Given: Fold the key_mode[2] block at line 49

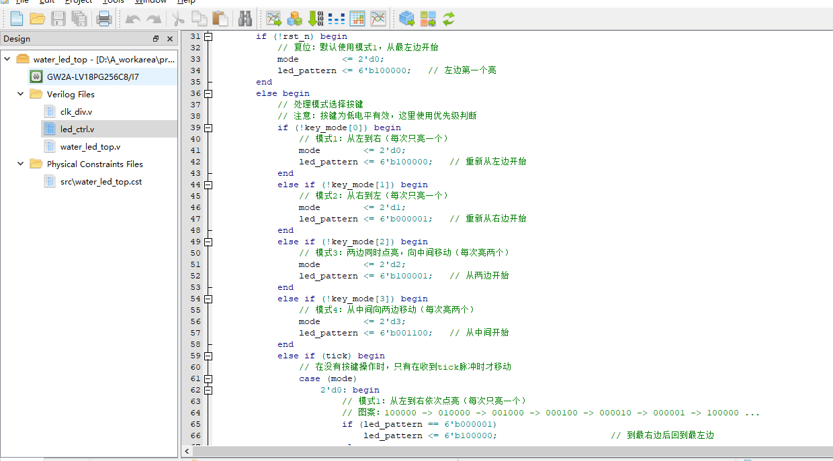Looking at the screenshot, I should (208, 242).
